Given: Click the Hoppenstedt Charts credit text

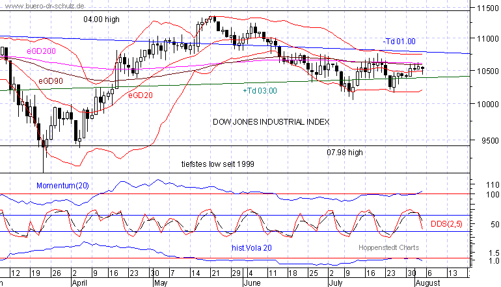Looking at the screenshot, I should click(388, 247).
